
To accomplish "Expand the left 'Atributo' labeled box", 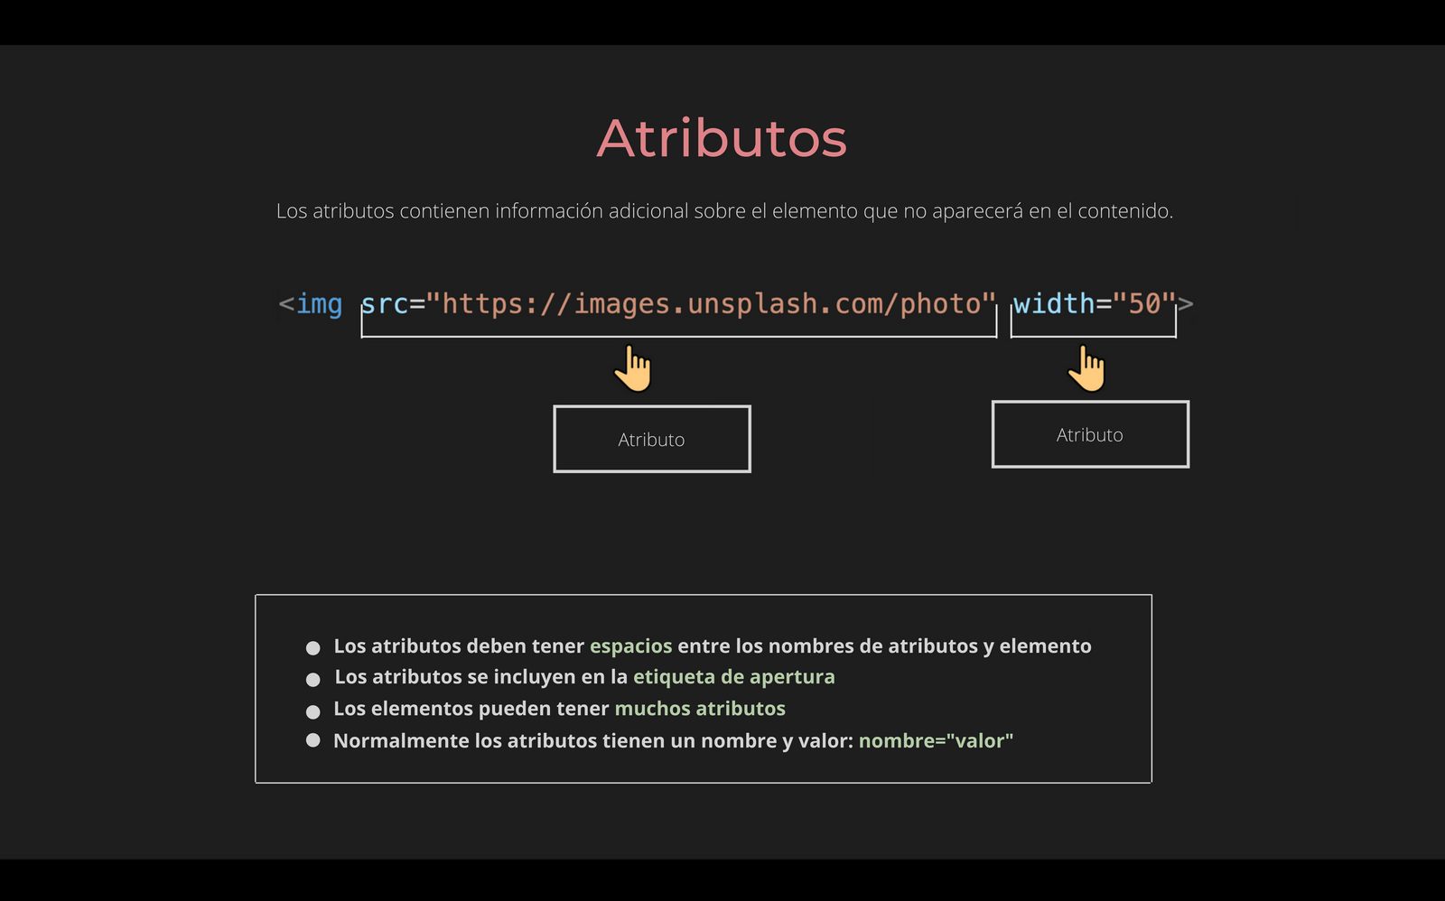I will coord(652,439).
